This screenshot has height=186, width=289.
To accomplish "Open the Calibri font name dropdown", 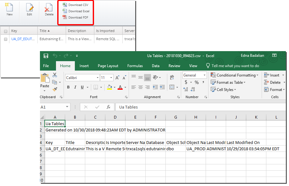I will [97, 78].
